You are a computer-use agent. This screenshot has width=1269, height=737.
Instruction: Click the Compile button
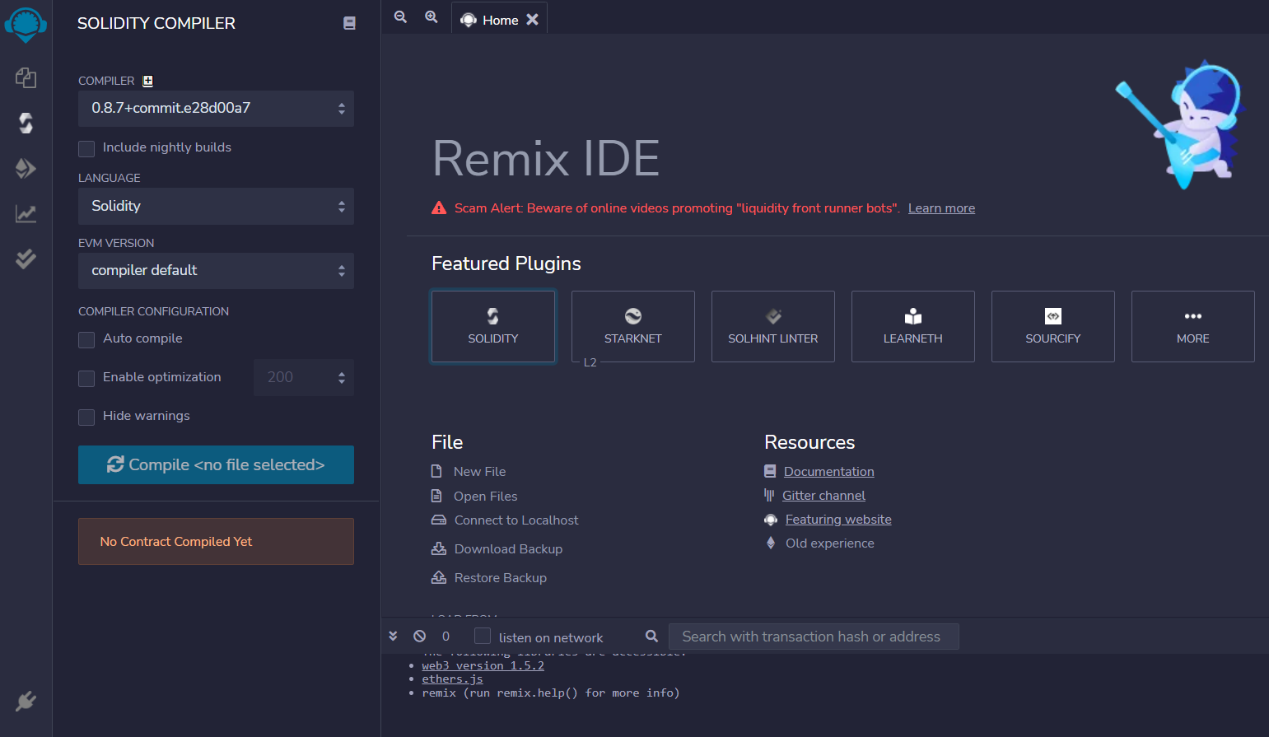[x=216, y=464]
